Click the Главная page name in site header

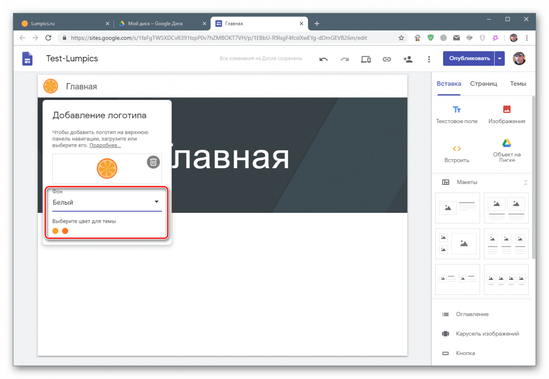81,87
